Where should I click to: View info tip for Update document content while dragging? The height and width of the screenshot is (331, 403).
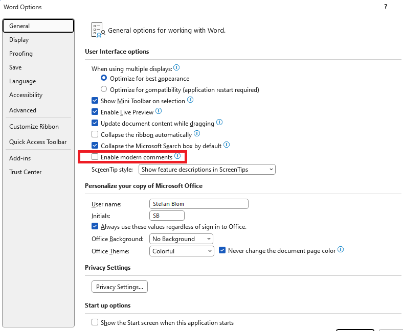point(219,122)
